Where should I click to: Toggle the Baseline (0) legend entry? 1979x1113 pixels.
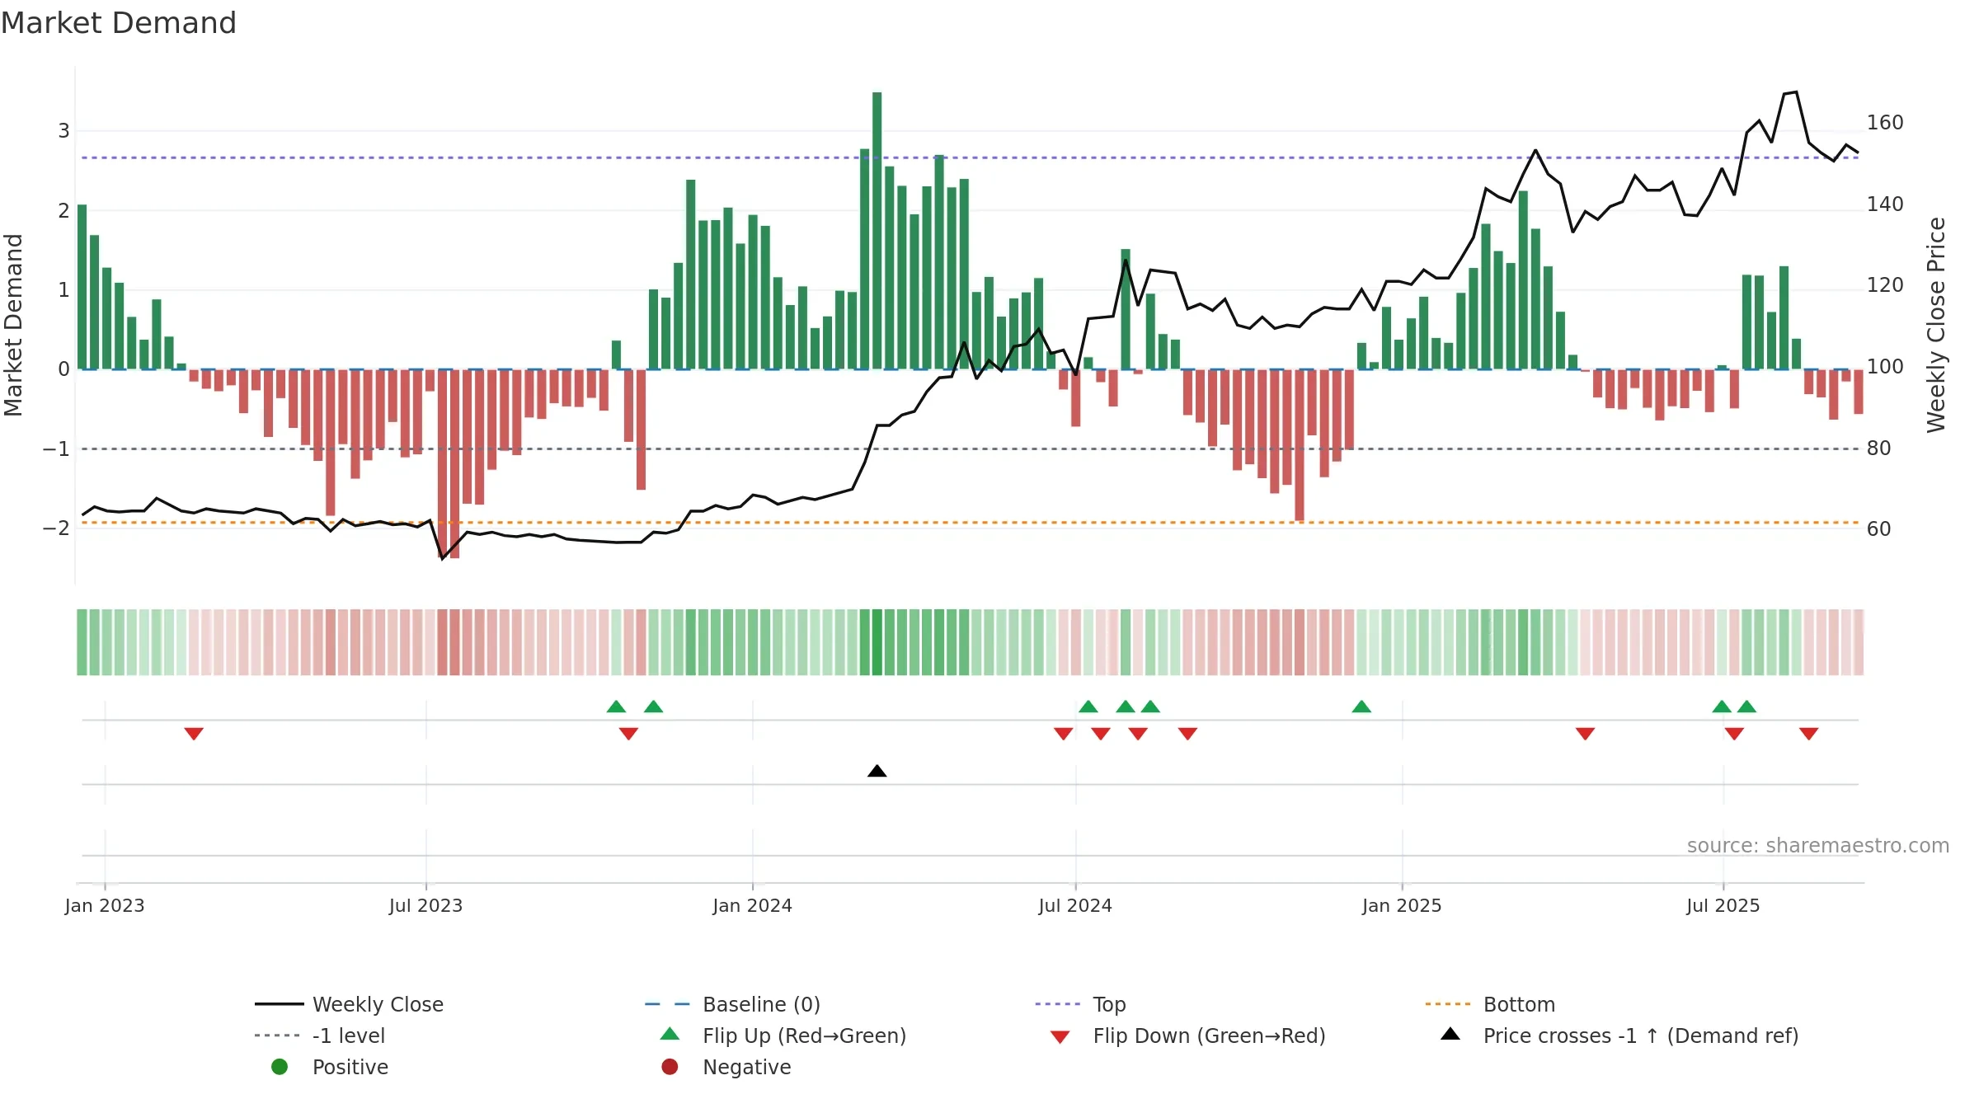point(732,1004)
